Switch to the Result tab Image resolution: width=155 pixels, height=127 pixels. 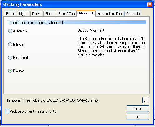[10, 14]
